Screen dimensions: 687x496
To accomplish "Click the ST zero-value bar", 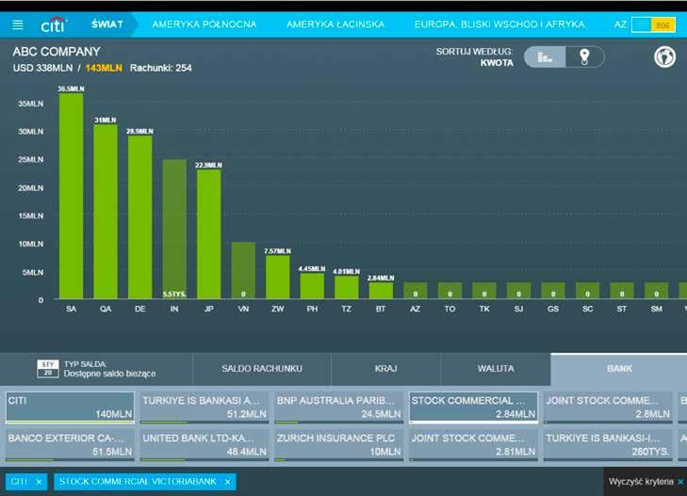I will tap(622, 291).
